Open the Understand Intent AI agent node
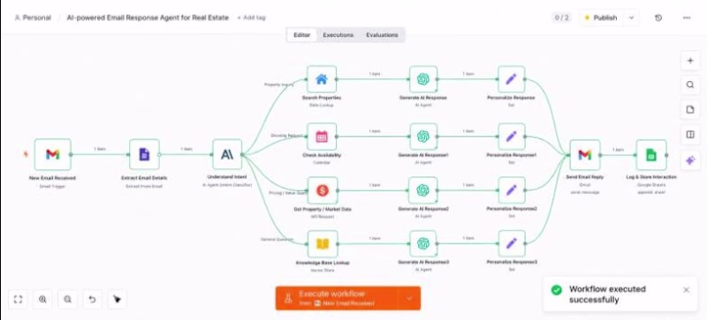 click(227, 154)
